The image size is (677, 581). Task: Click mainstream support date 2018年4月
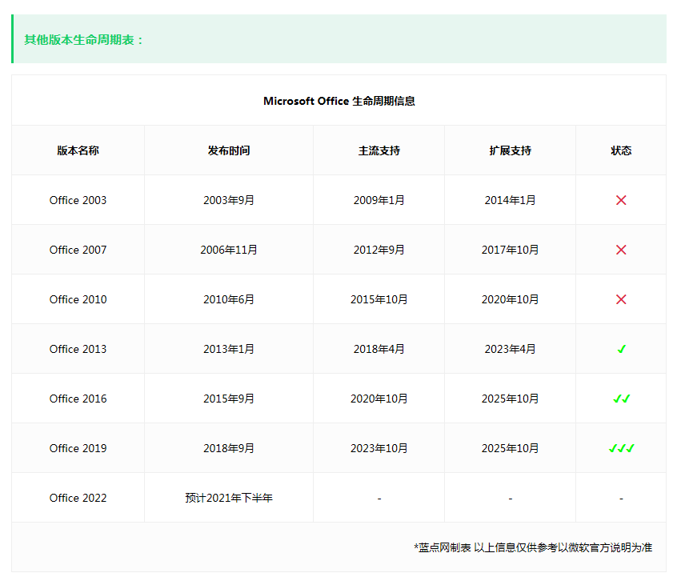(x=379, y=349)
